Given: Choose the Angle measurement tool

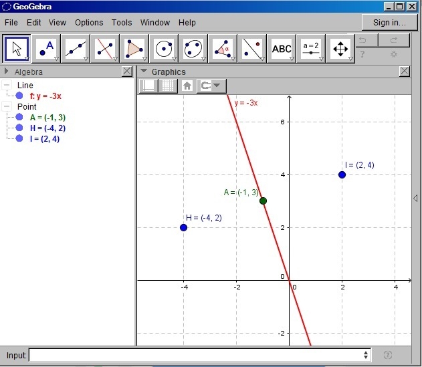Looking at the screenshot, I should (x=223, y=49).
